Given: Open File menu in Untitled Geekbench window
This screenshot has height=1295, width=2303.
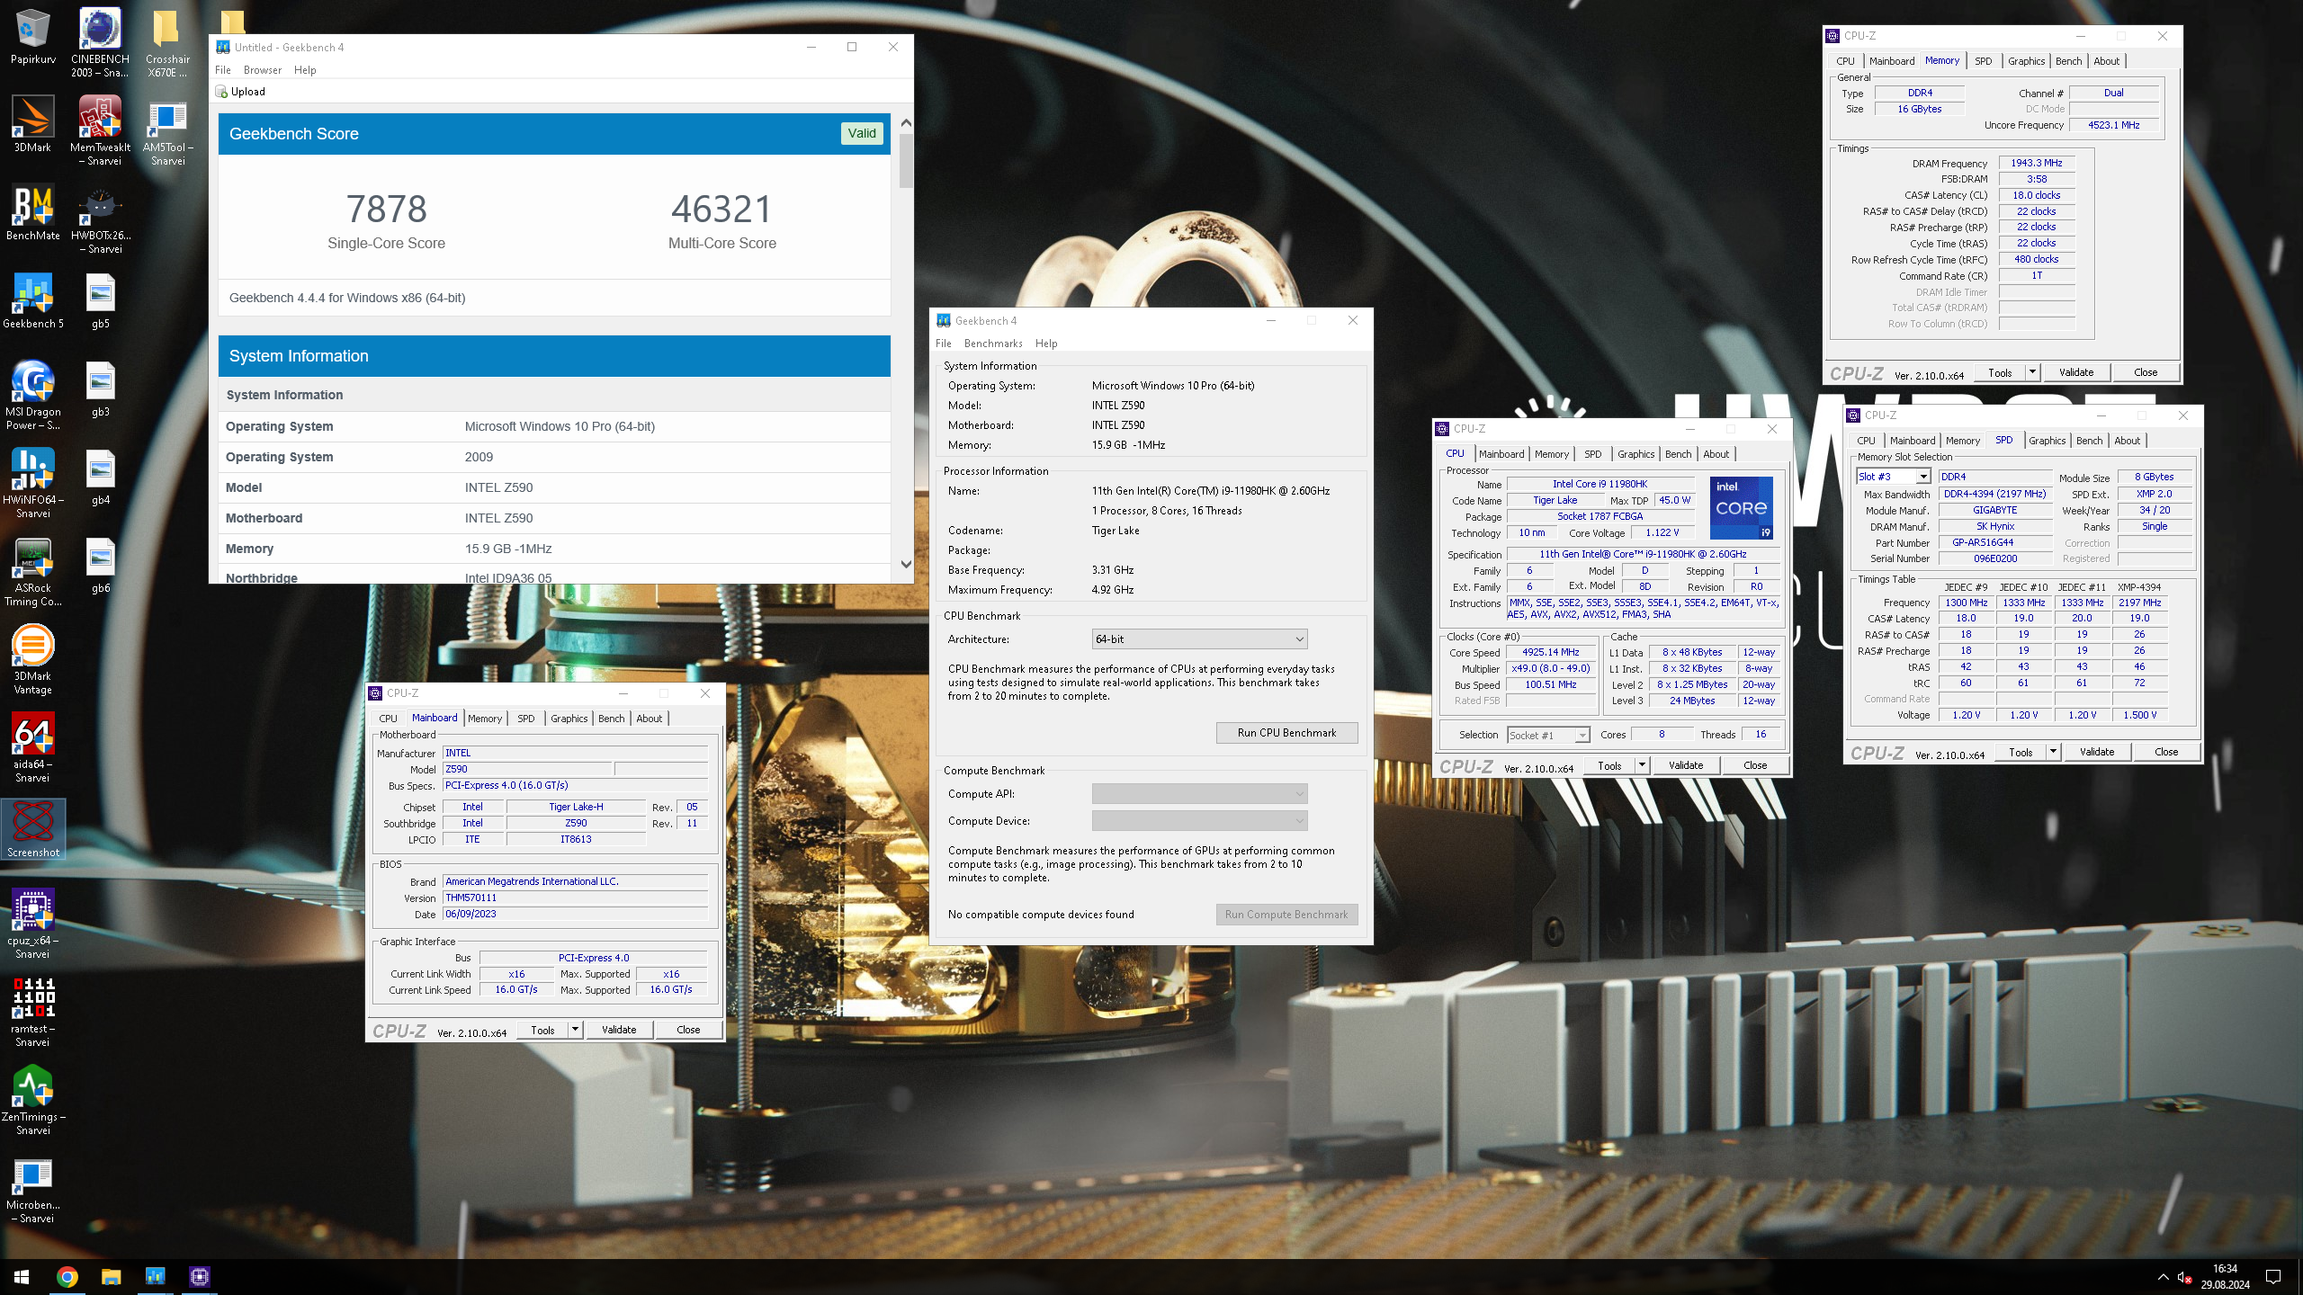Looking at the screenshot, I should click(223, 70).
